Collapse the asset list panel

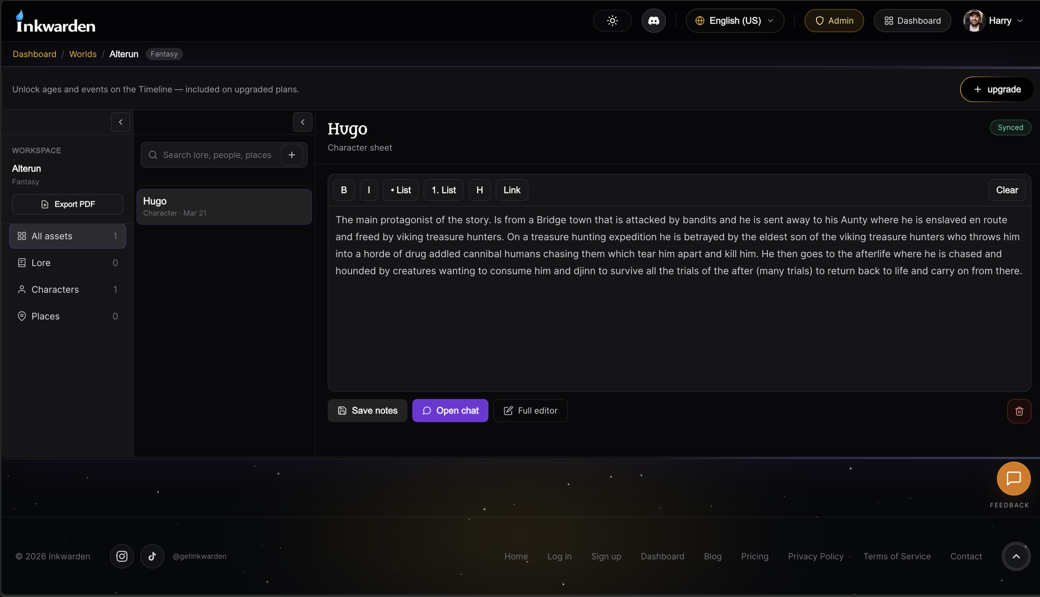coord(303,122)
